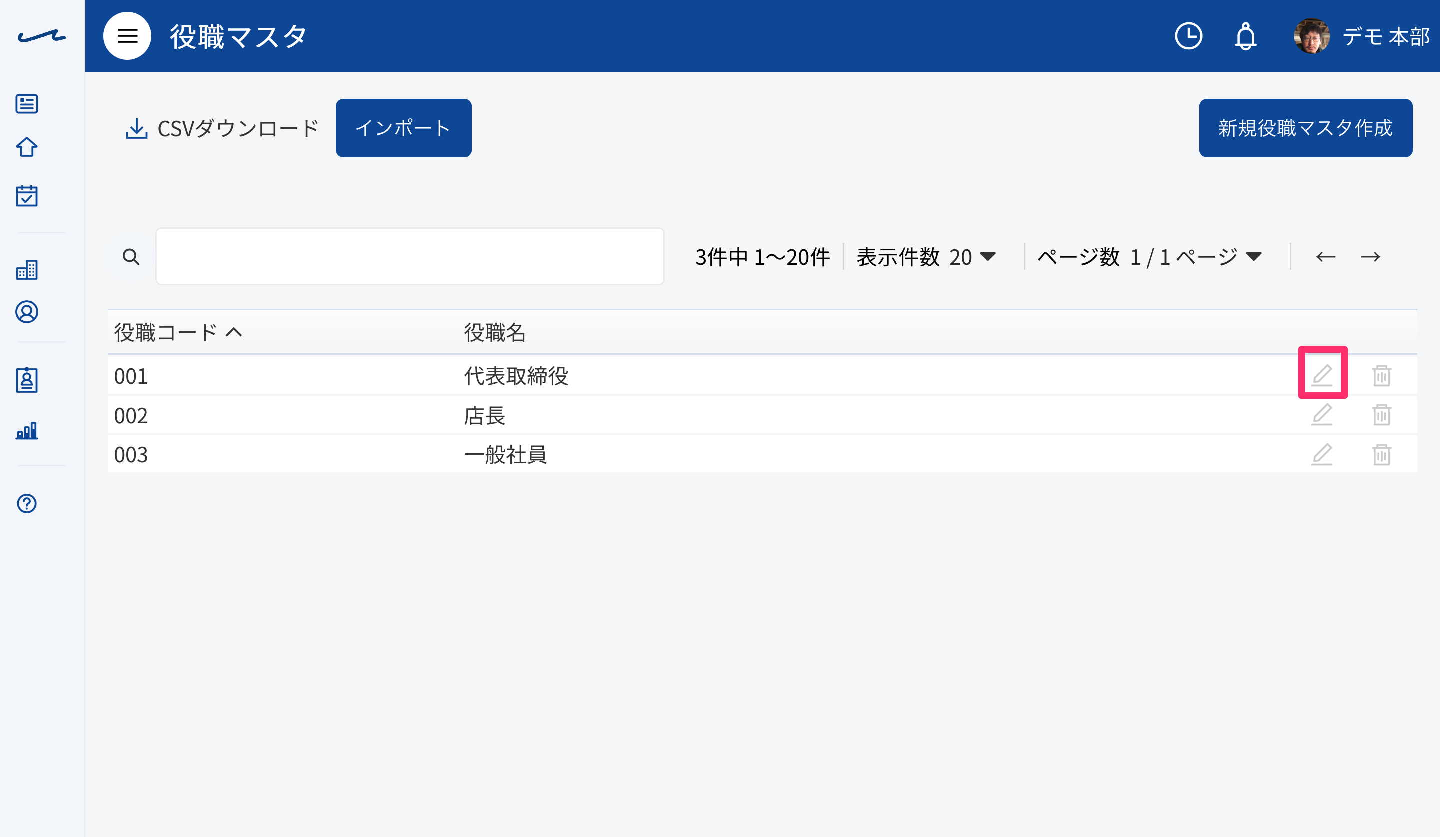The height and width of the screenshot is (837, 1440).
Task: Open the help question mark icon
Action: tap(27, 504)
